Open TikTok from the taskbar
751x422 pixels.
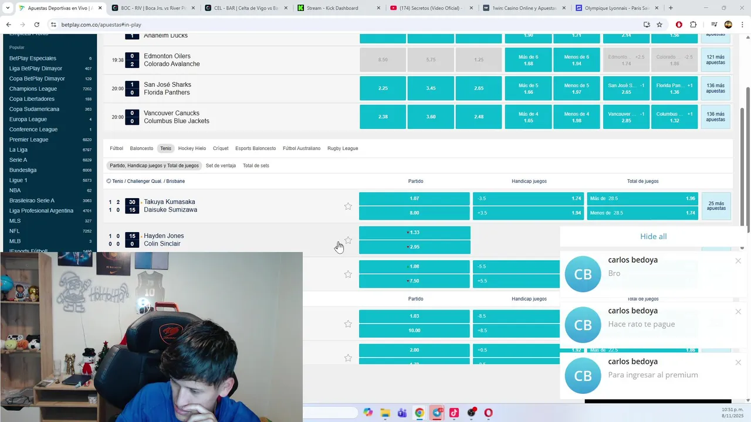(454, 413)
